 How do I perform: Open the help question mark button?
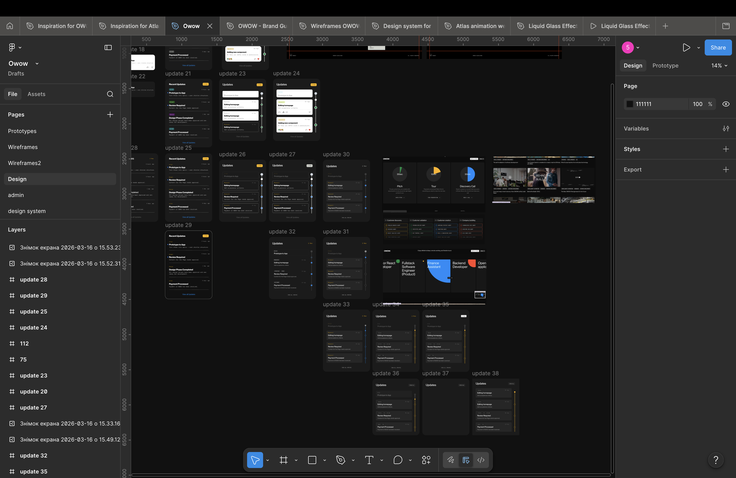(x=715, y=460)
